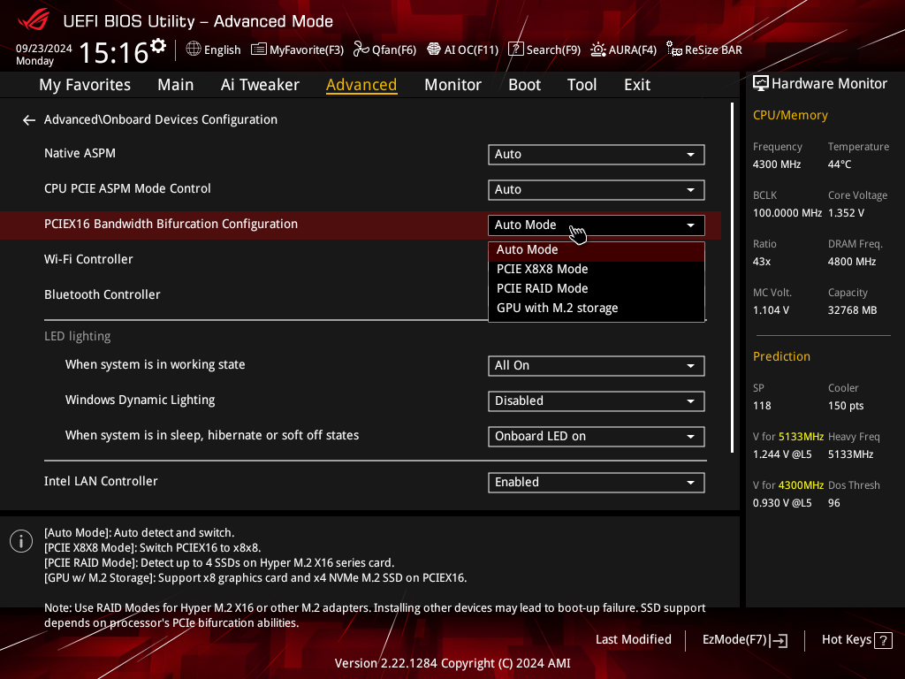905x679 pixels.
Task: Open Windows Dynamic Lighting dropdown
Action: point(597,401)
